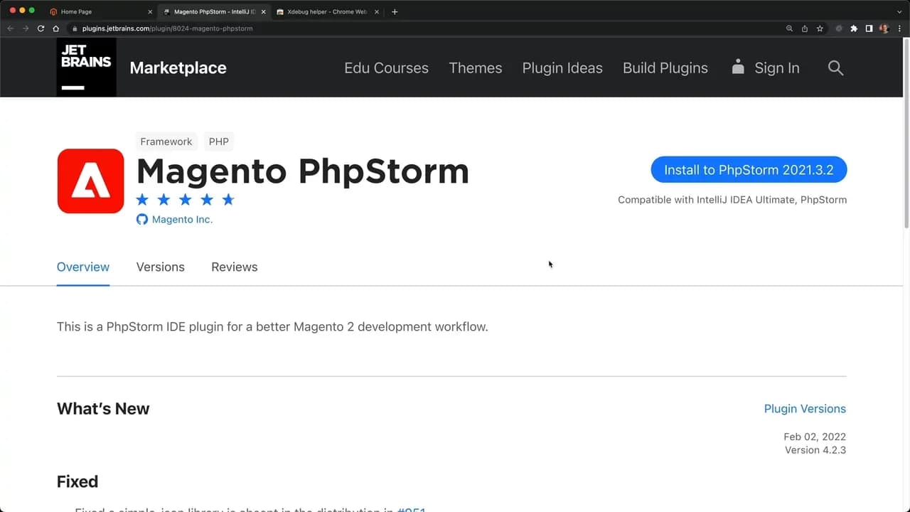910x512 pixels.
Task: Toggle the Chrome side panel icon
Action: pyautogui.click(x=869, y=28)
